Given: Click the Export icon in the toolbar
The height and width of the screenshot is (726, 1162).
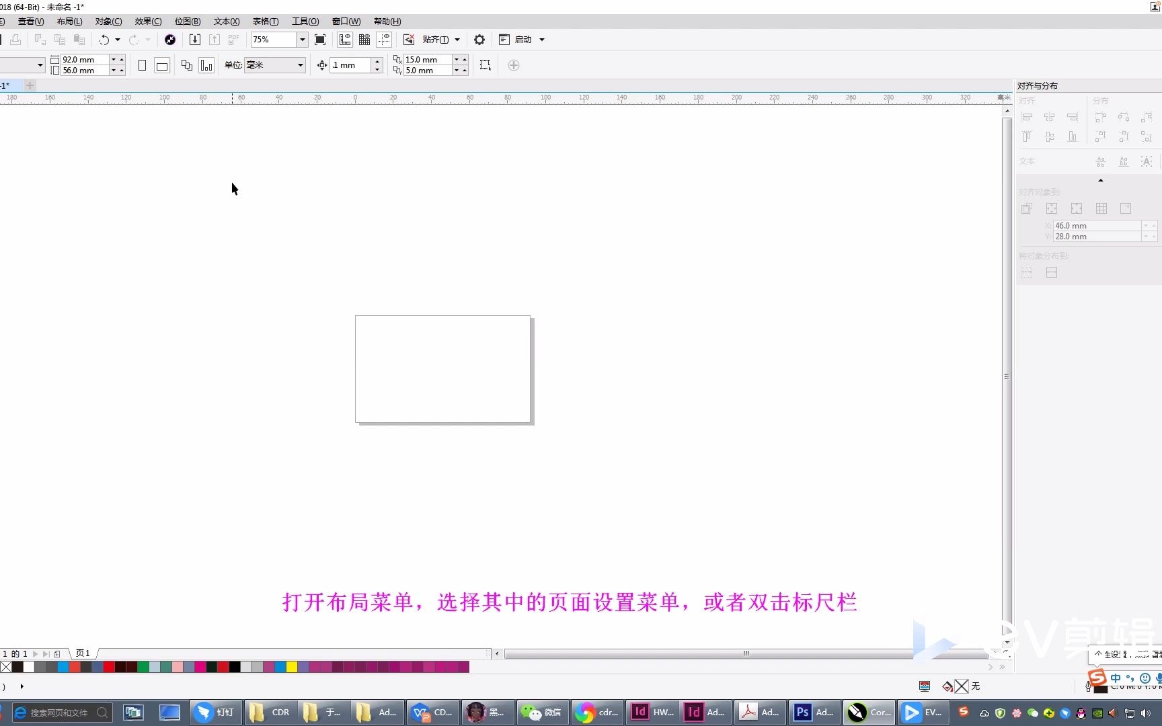Looking at the screenshot, I should [215, 39].
